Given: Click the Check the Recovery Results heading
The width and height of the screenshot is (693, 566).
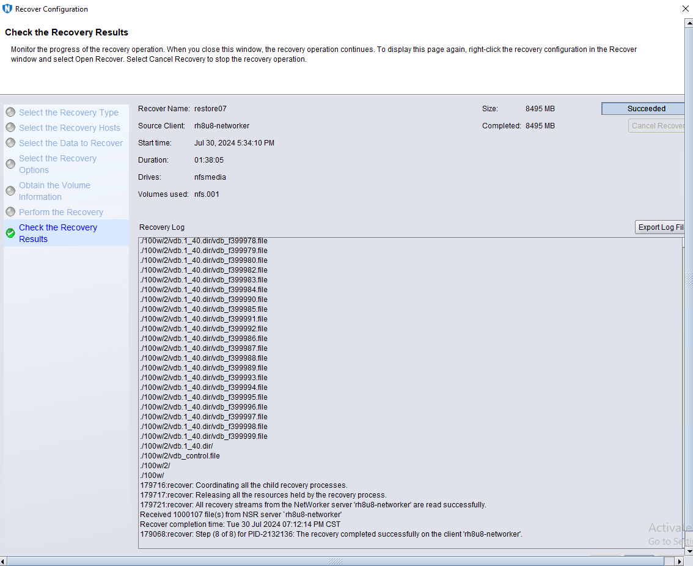Looking at the screenshot, I should point(66,32).
